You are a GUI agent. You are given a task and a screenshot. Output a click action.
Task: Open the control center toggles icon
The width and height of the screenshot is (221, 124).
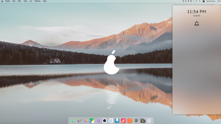pos(204,1)
